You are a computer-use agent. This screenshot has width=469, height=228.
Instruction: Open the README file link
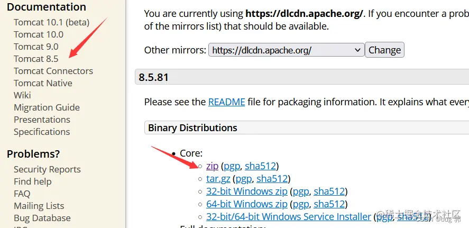click(226, 102)
